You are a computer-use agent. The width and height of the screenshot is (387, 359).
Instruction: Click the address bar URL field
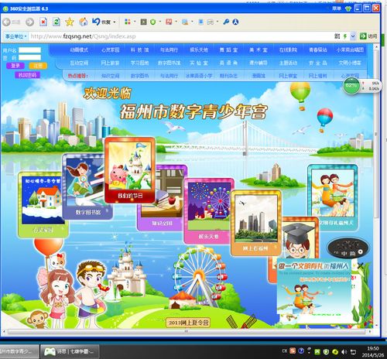point(180,36)
